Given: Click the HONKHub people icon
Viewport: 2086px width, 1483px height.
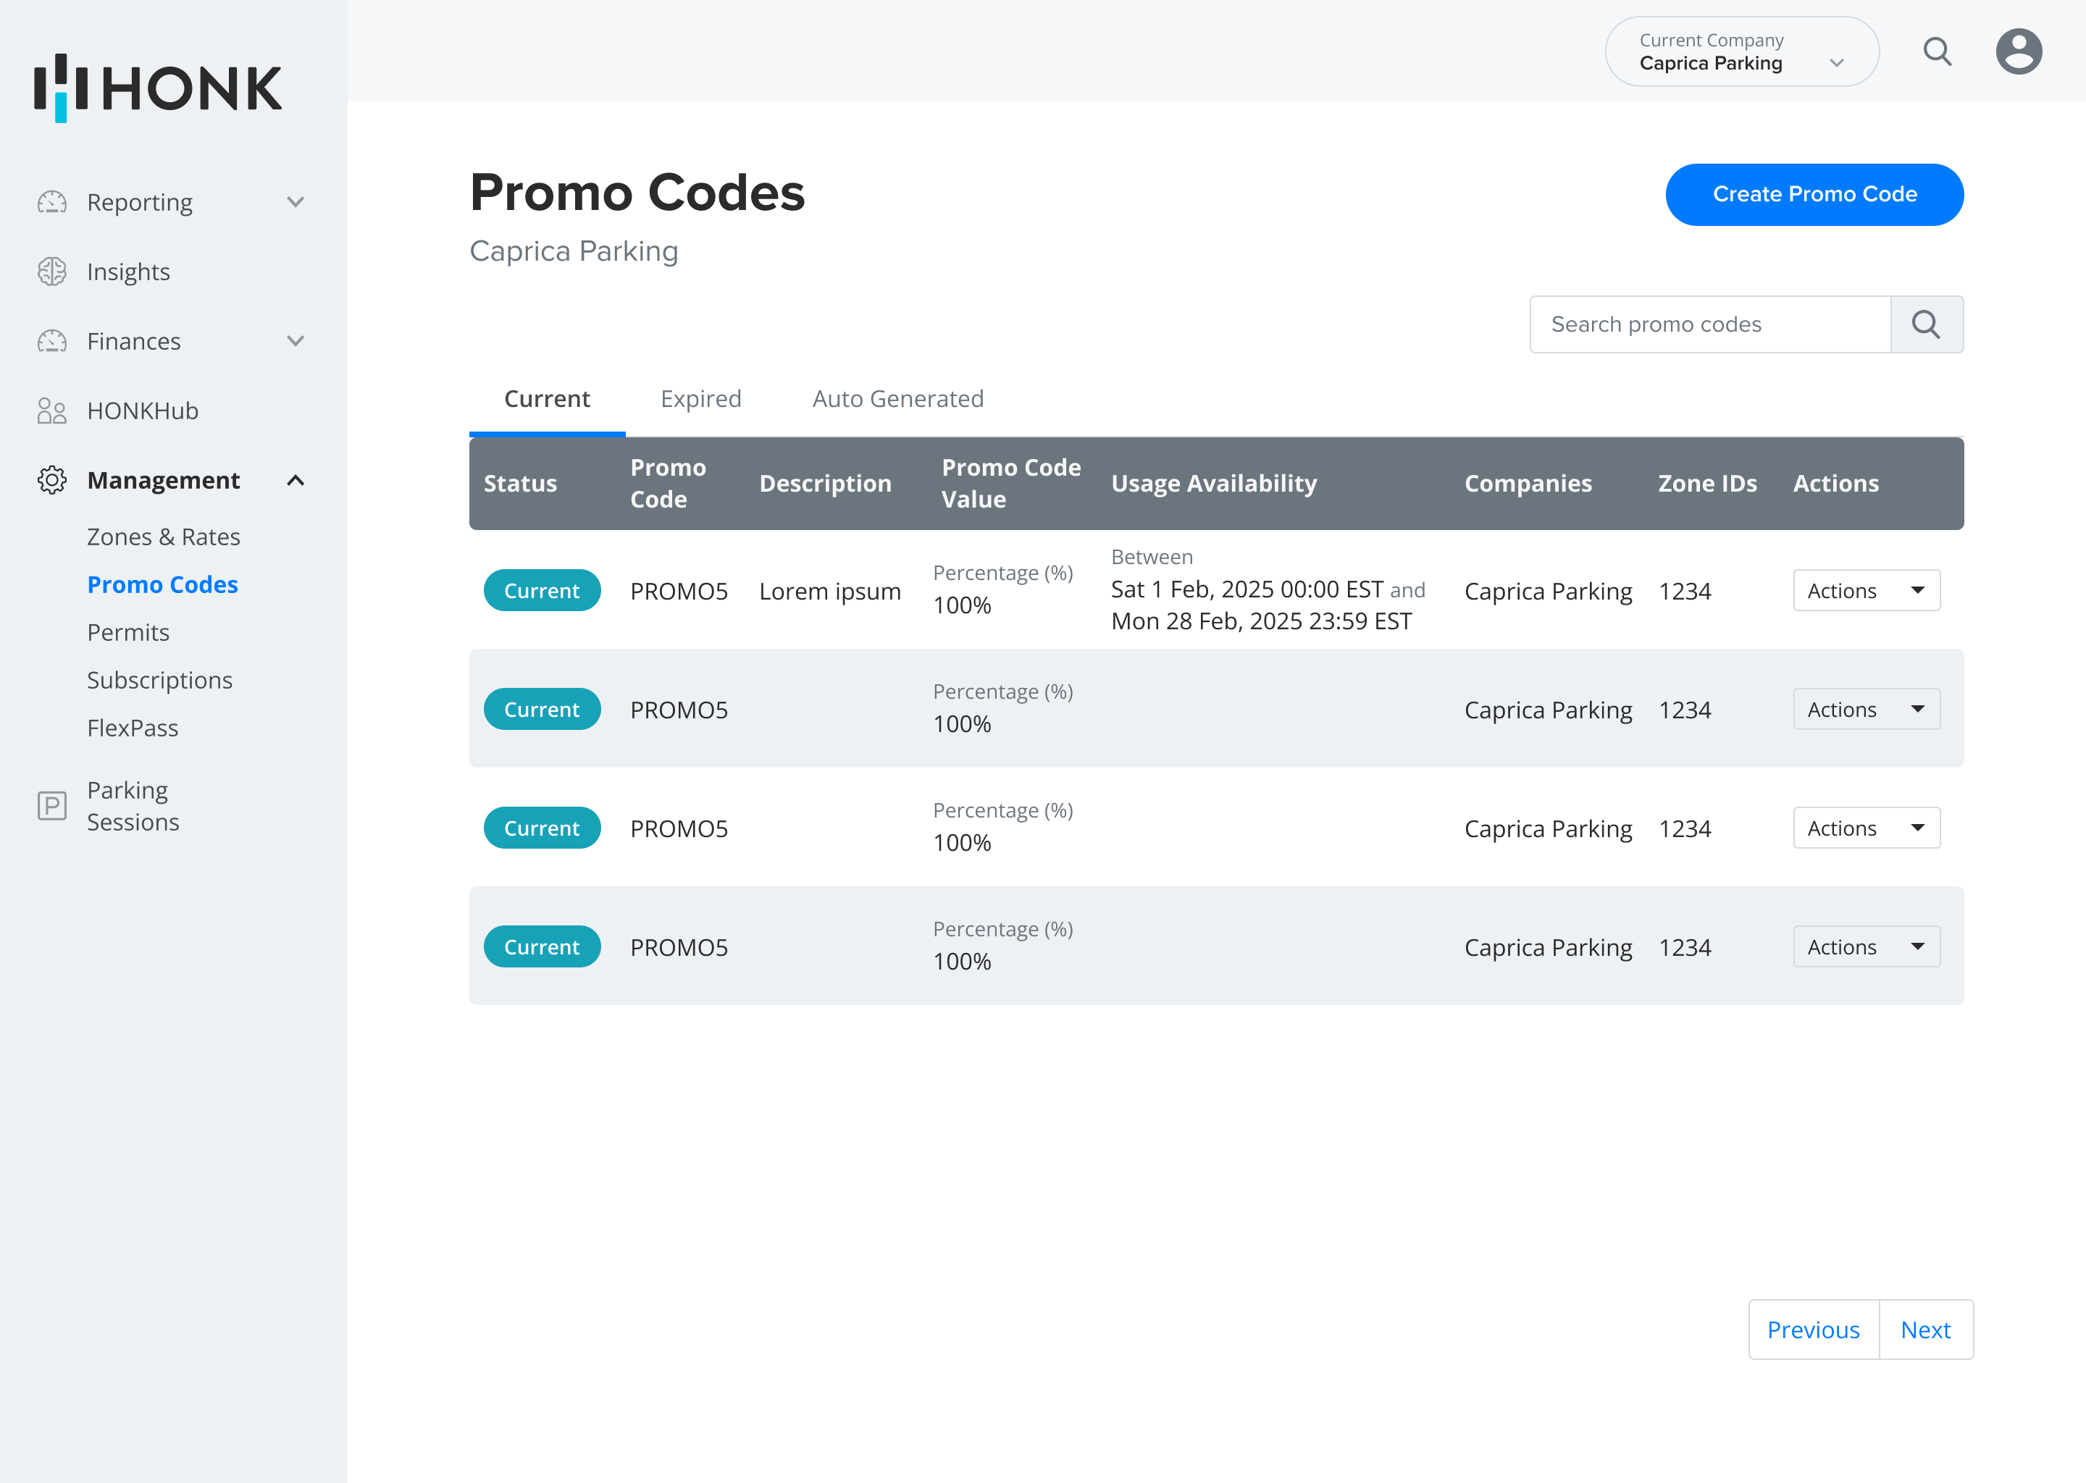Looking at the screenshot, I should point(52,411).
